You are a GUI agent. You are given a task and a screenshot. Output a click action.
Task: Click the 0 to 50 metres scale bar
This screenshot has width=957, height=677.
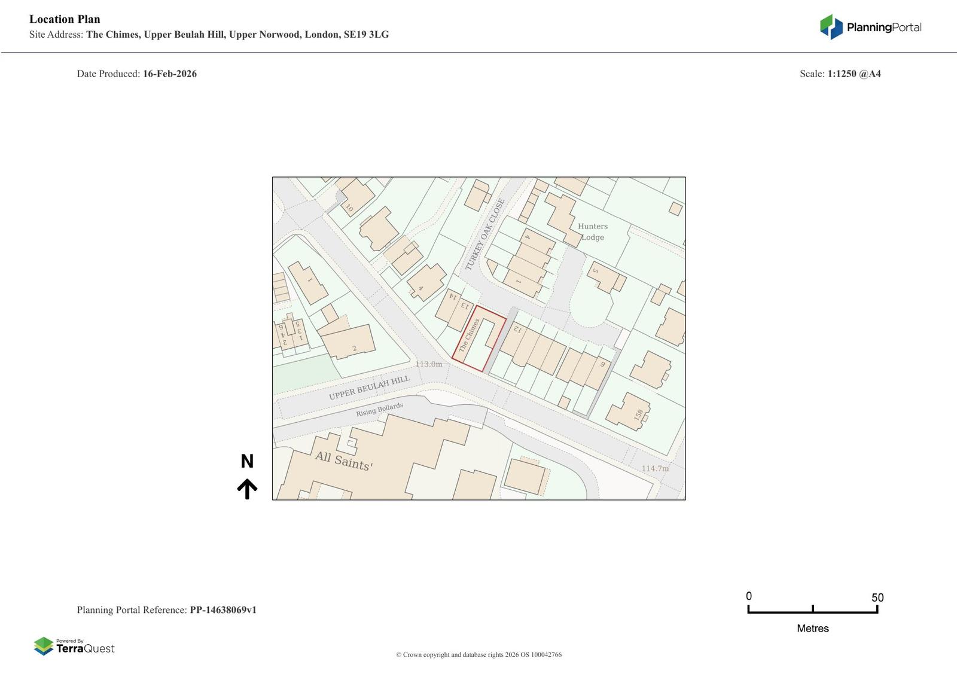[x=812, y=609]
